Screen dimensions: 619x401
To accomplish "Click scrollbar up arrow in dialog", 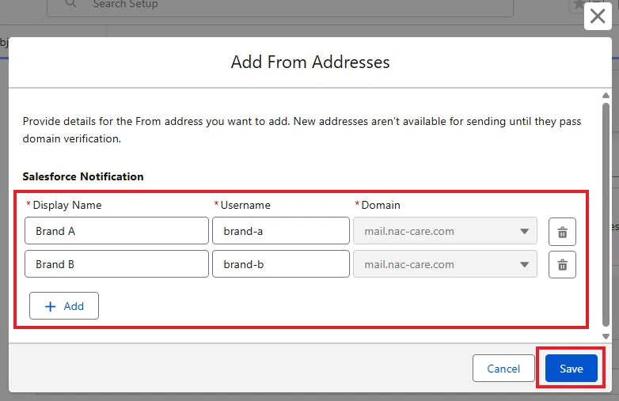I will pyautogui.click(x=606, y=96).
